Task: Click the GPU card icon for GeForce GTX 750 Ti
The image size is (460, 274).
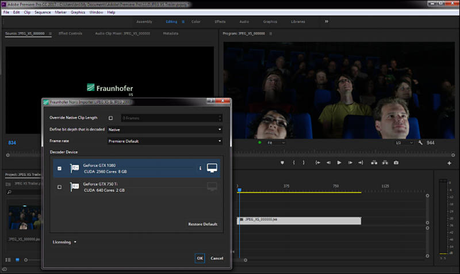Action: click(x=75, y=187)
